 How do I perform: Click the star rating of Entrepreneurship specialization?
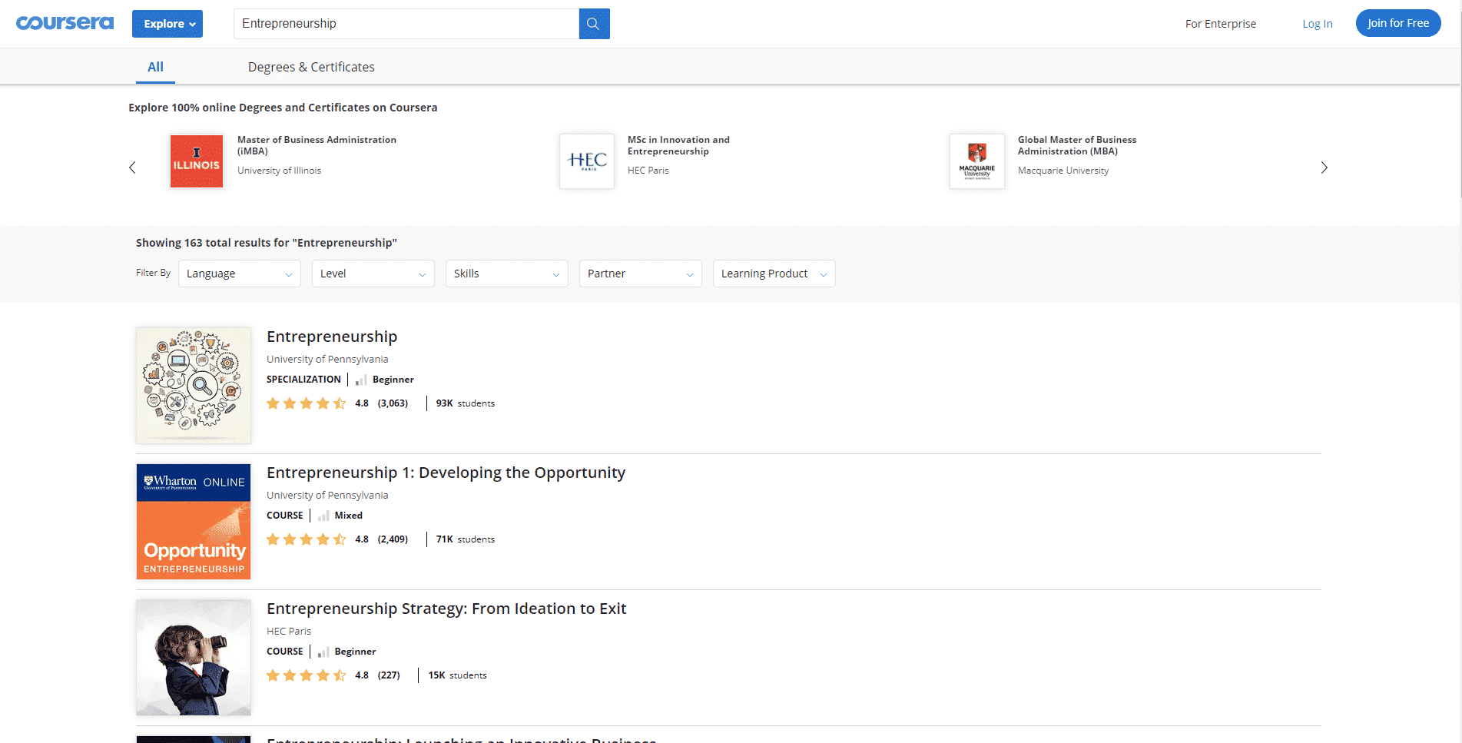point(307,403)
